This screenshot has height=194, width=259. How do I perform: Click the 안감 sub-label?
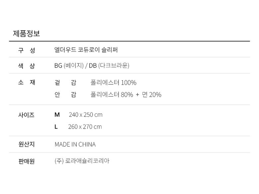65,95
